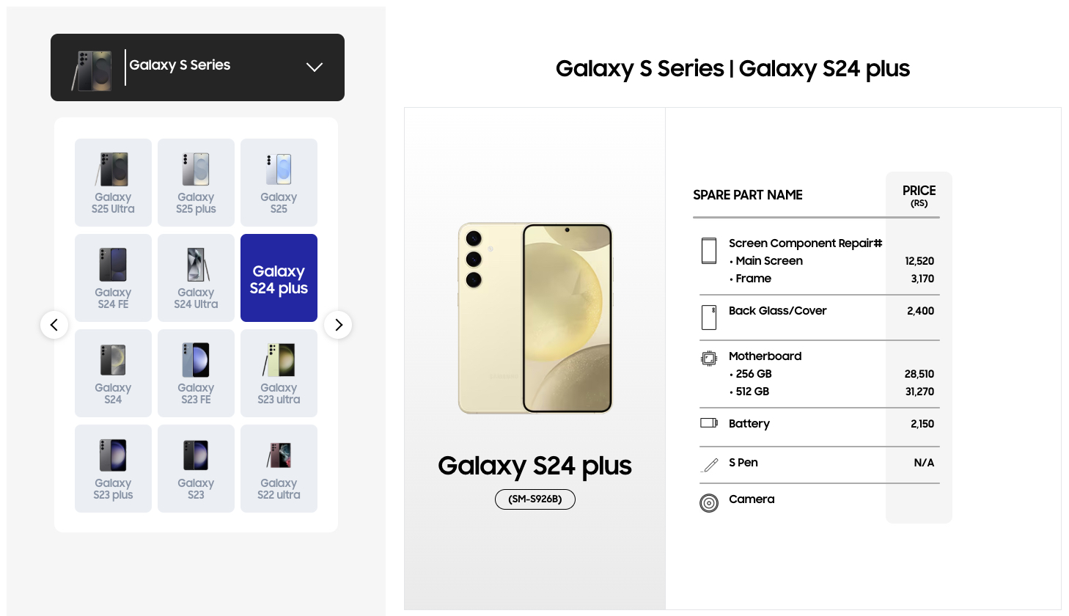Click the SM-S926B model number badge
This screenshot has width=1069, height=616.
(535, 499)
